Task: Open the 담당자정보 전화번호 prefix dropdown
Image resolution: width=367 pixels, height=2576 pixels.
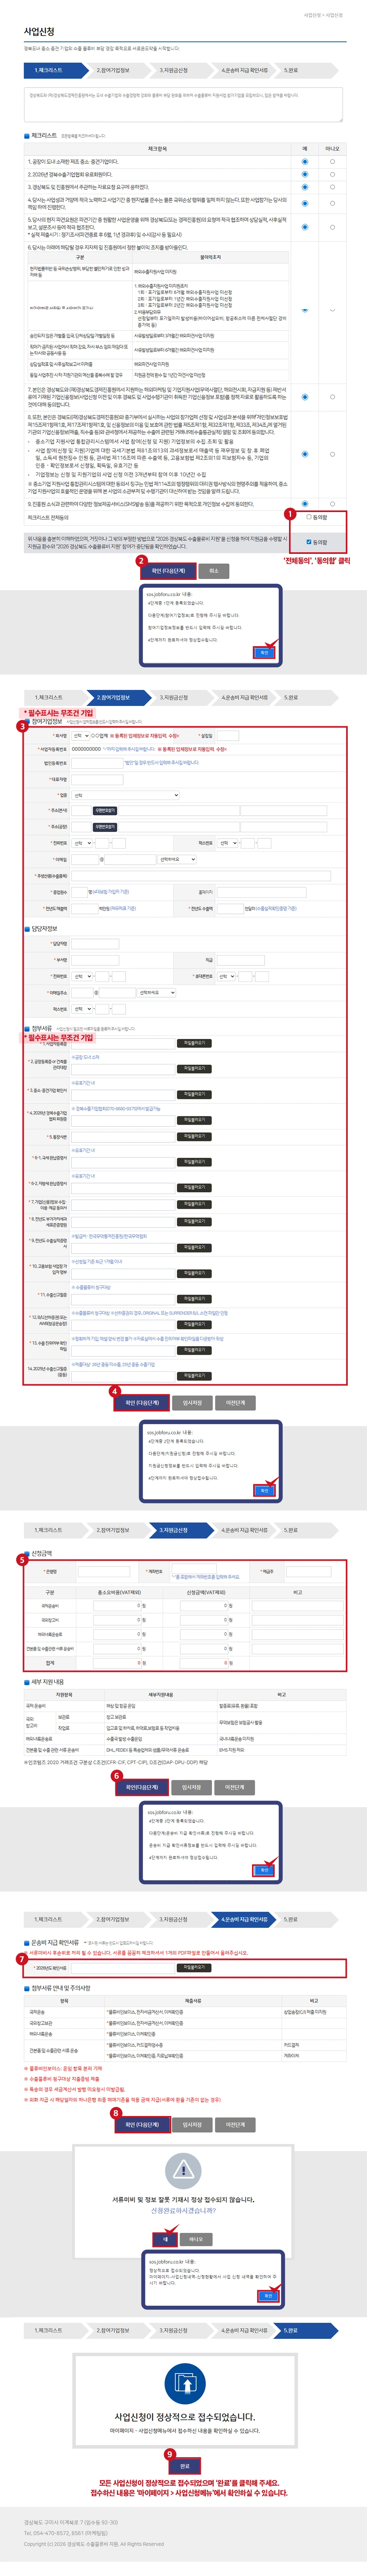Action: point(83,976)
